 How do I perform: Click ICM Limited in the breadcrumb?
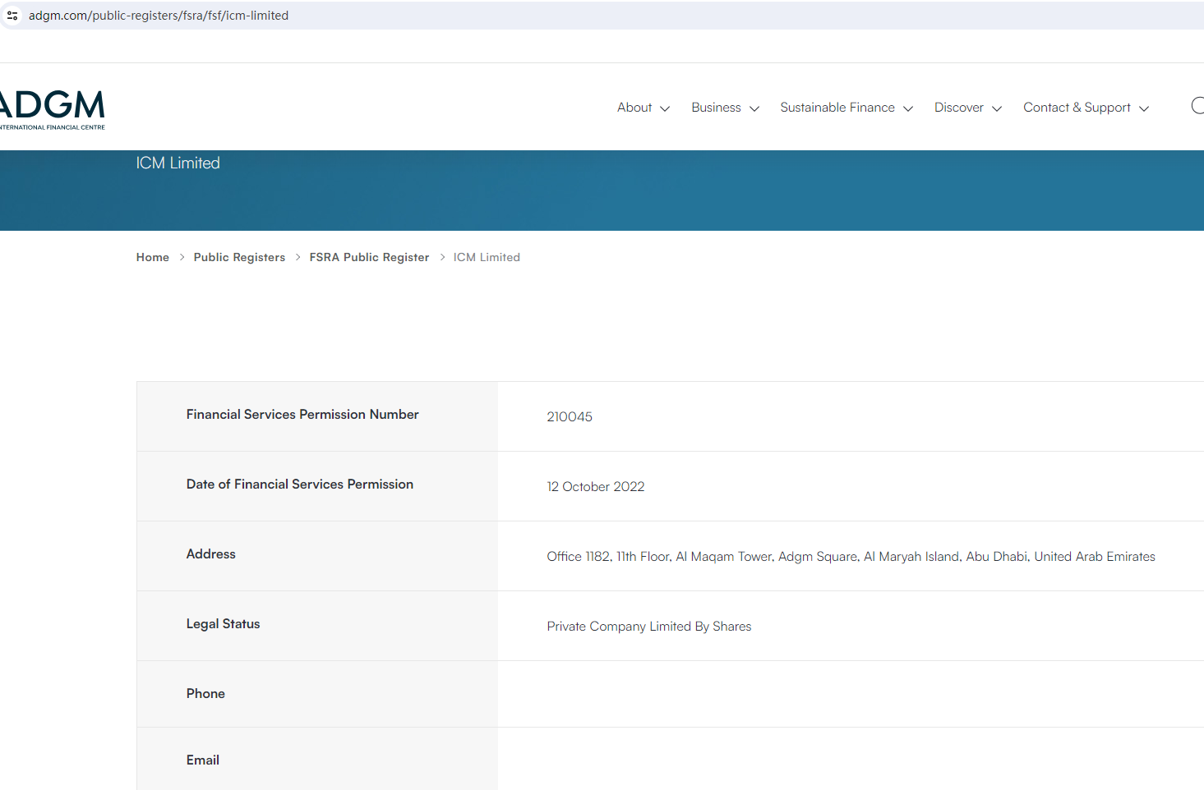point(487,257)
